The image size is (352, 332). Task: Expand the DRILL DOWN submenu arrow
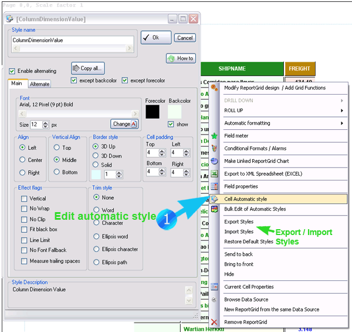point(342,100)
